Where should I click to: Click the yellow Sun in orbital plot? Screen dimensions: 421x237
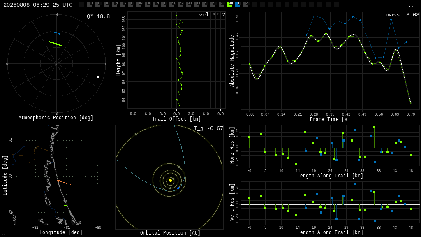coord(170,180)
